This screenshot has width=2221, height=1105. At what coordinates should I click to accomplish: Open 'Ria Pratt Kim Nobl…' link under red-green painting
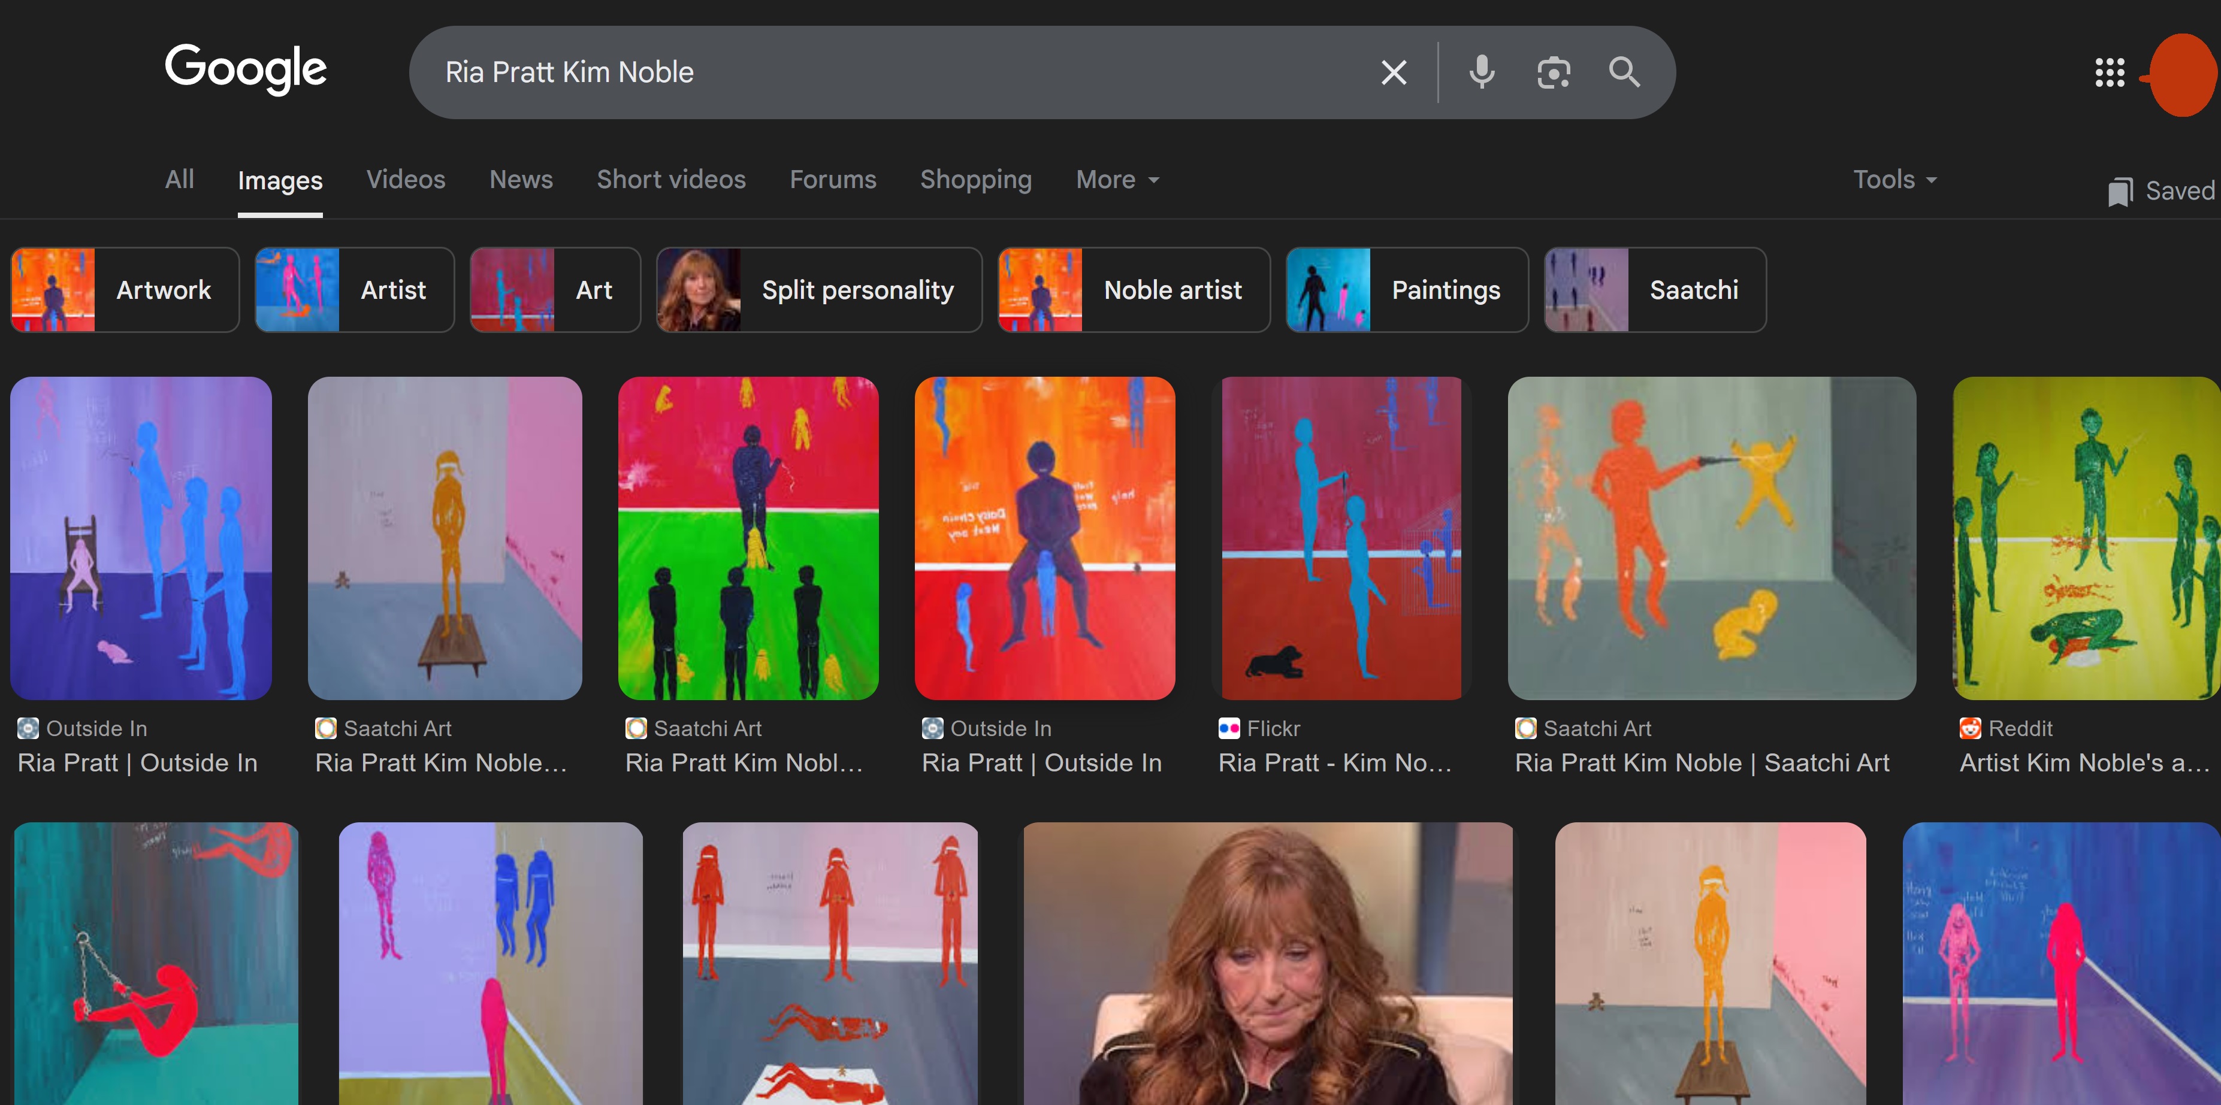tap(744, 763)
